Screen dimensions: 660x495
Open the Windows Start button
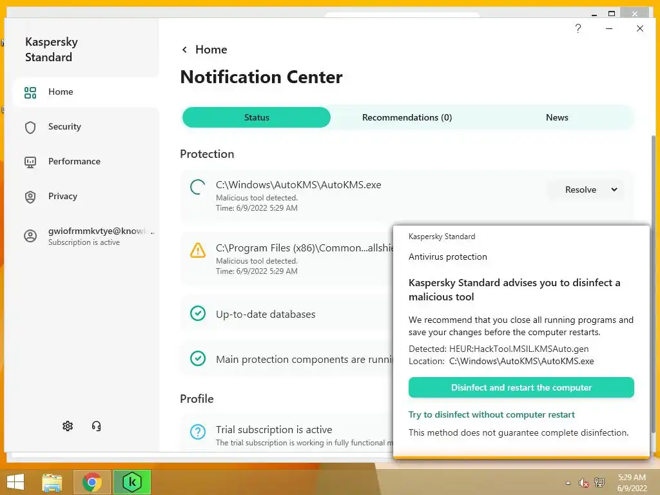pyautogui.click(x=15, y=482)
